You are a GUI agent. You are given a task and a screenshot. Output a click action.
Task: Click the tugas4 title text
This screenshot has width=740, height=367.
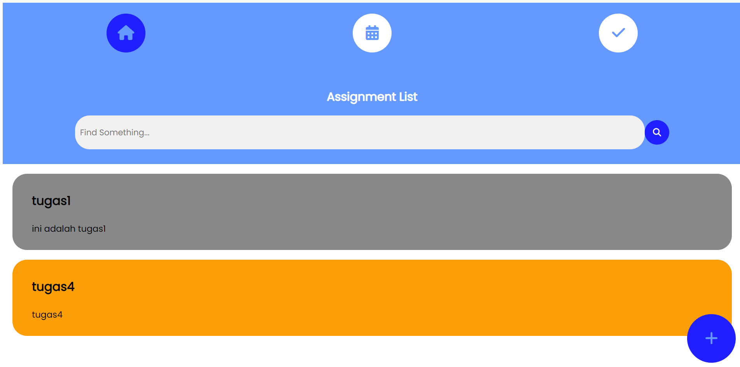coord(53,287)
